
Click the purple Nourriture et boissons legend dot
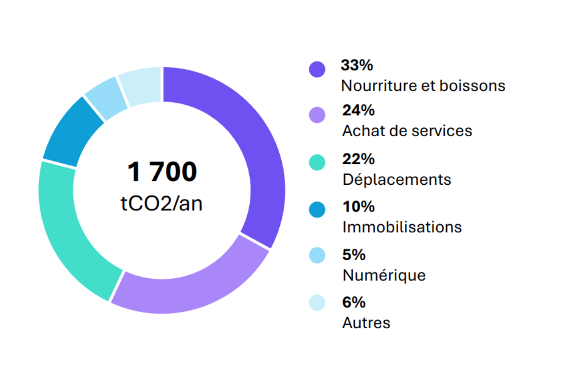(317, 69)
